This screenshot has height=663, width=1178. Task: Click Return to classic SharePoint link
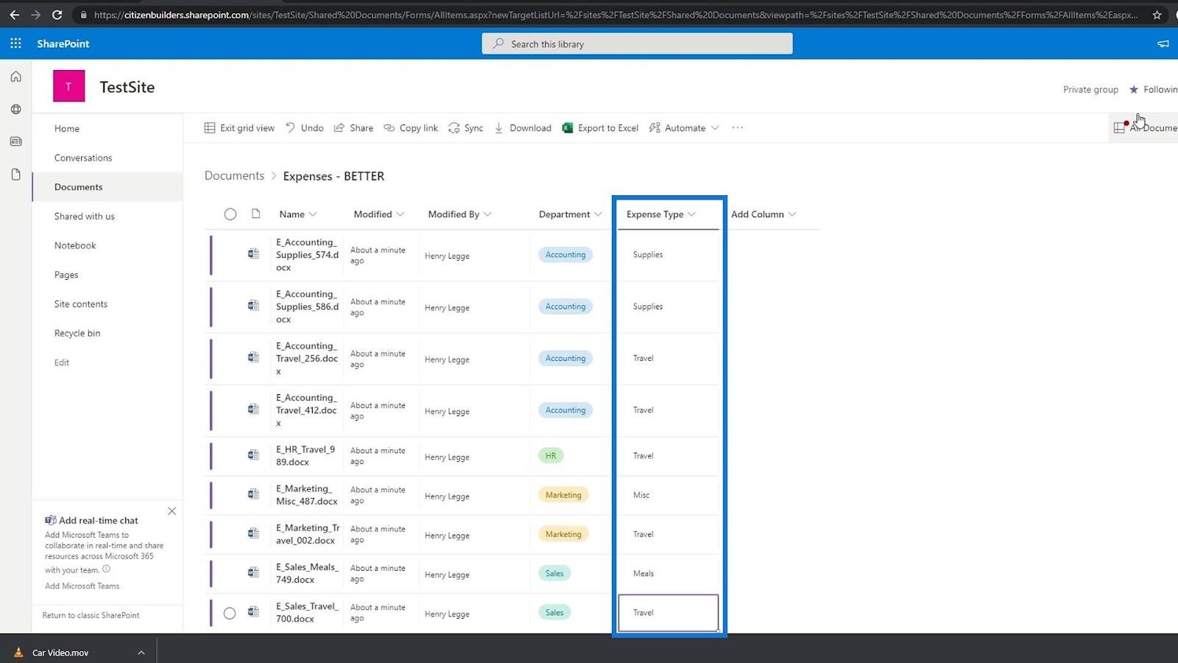point(91,615)
